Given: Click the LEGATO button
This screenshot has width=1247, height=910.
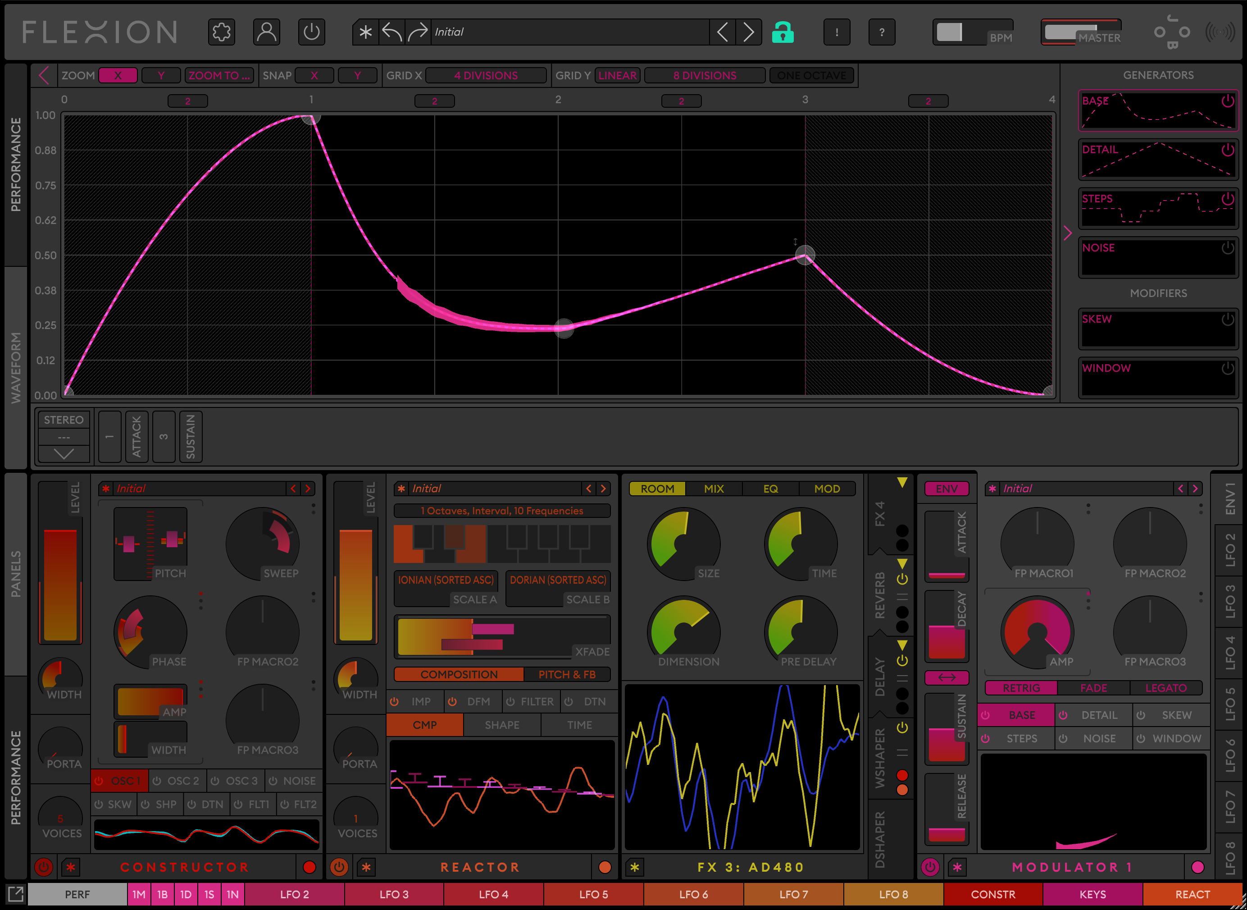Looking at the screenshot, I should tap(1165, 688).
